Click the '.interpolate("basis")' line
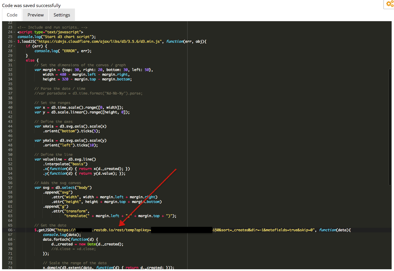 pos(65,164)
